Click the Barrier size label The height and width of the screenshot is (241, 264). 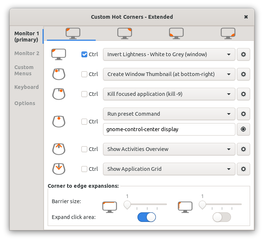(66, 201)
